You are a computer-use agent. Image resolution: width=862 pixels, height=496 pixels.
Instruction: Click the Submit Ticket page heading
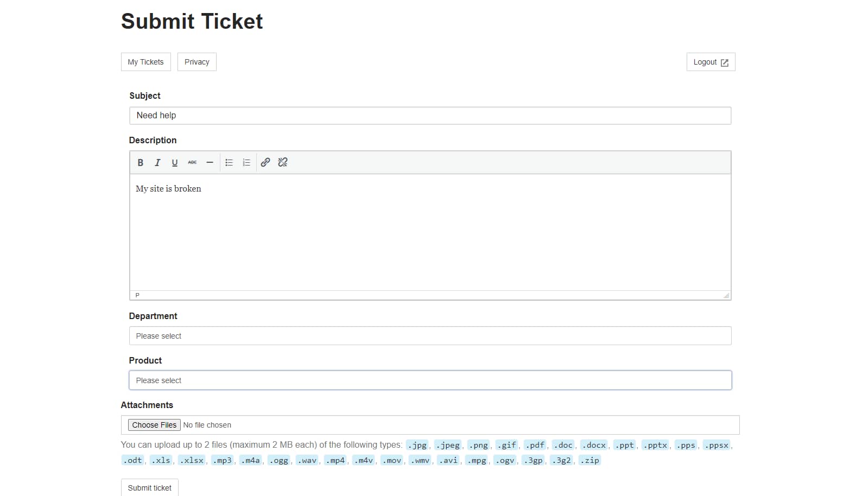[x=192, y=21]
